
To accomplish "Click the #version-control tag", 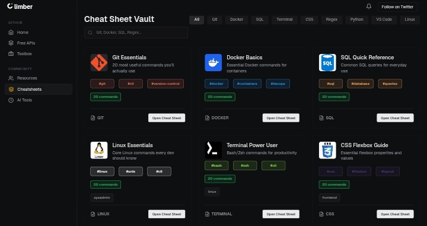I will (165, 84).
